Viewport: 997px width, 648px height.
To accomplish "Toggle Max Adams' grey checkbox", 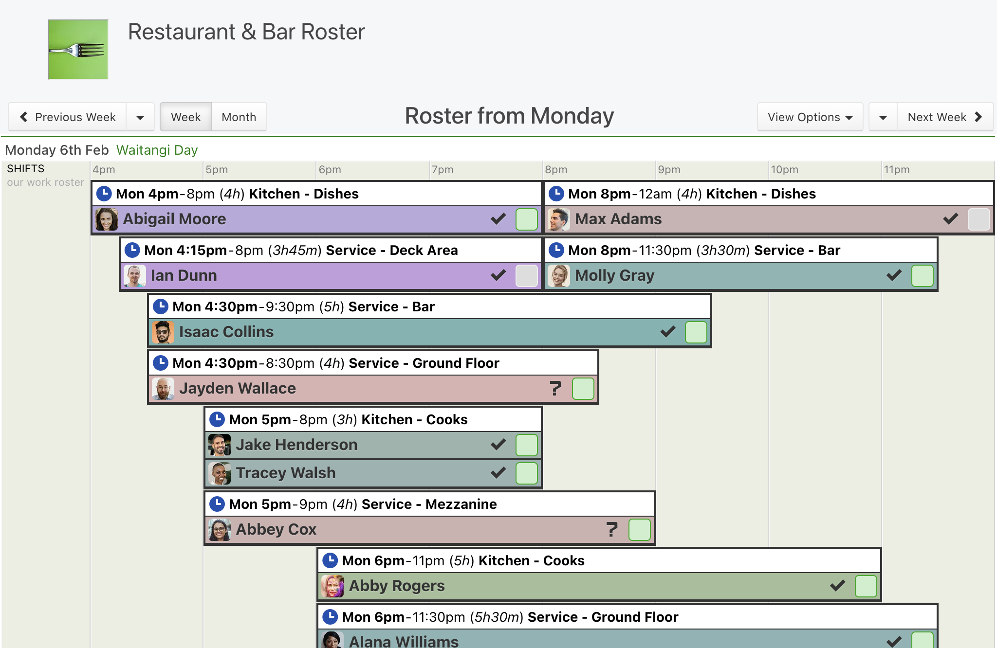I will tap(979, 219).
